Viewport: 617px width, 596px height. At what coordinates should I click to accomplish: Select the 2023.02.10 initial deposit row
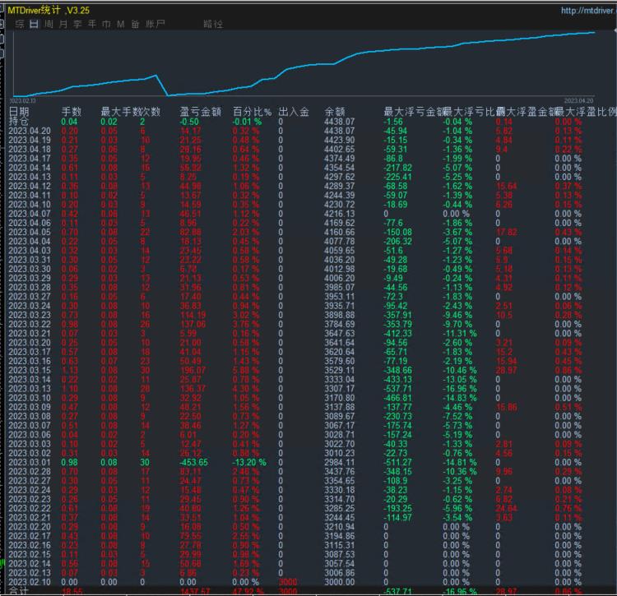(x=30, y=582)
